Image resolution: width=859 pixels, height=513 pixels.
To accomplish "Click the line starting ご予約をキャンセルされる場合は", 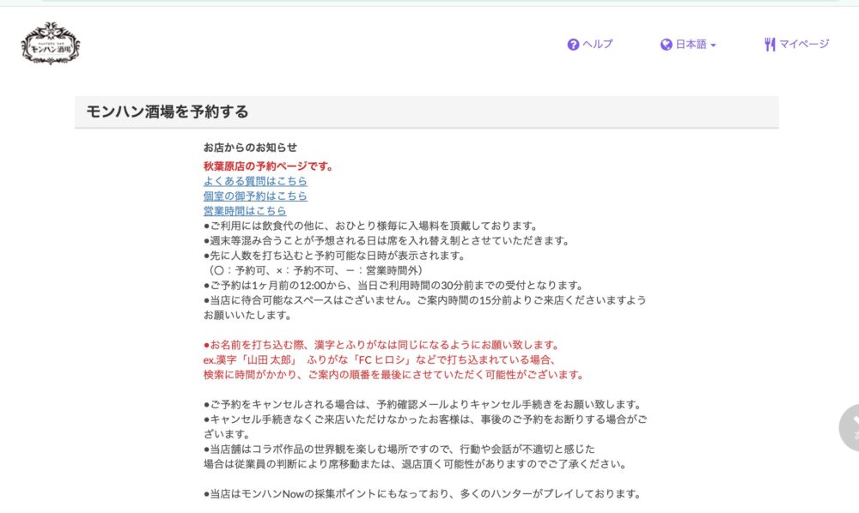I will [424, 405].
